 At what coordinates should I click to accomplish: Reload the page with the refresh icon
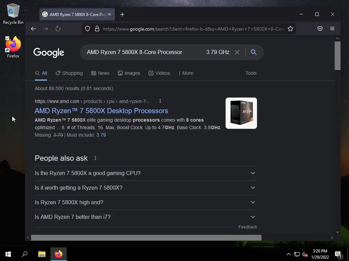pos(58,29)
